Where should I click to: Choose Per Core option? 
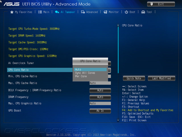coord(90,76)
